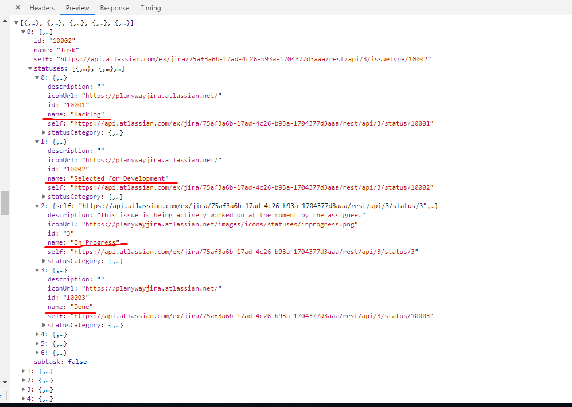Click the status/10001 self URL

[252, 123]
